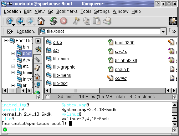Image resolution: width=179 pixels, height=136 pixels.
Task: Click the green terminal active indicator
Action: [5, 130]
